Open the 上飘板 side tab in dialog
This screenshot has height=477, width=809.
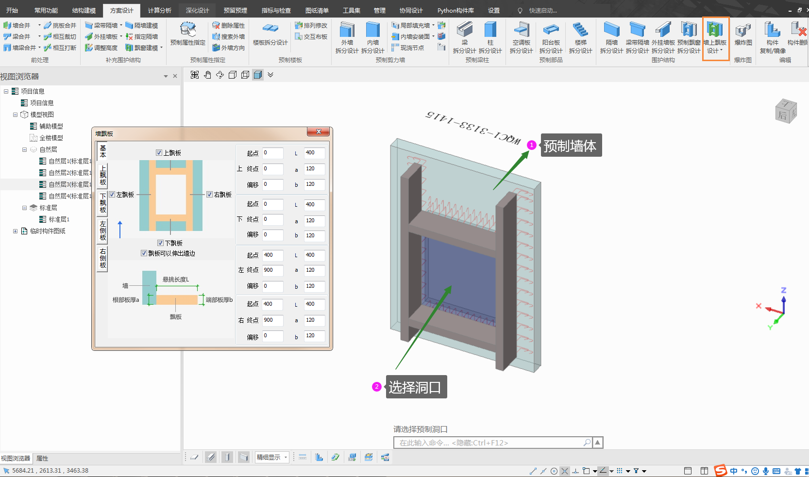pyautogui.click(x=102, y=175)
